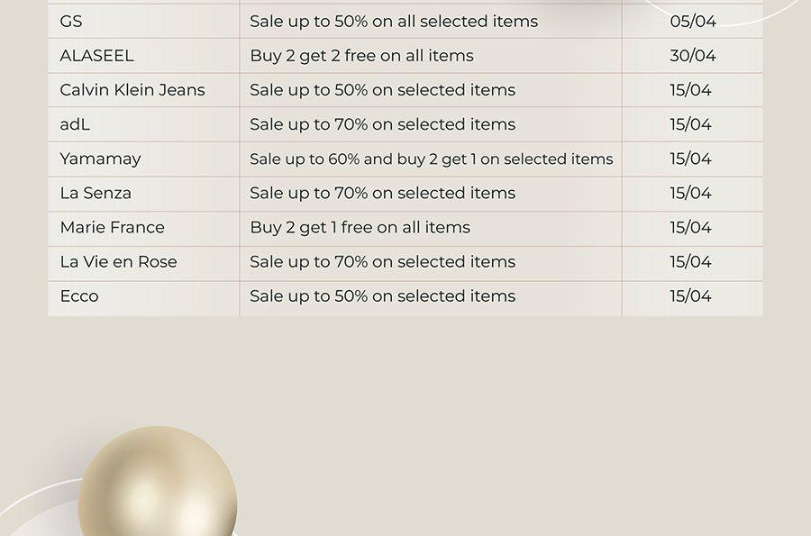This screenshot has width=811, height=536.
Task: Click 'Buy 2 get 1 free on all items' offer
Action: pos(360,228)
